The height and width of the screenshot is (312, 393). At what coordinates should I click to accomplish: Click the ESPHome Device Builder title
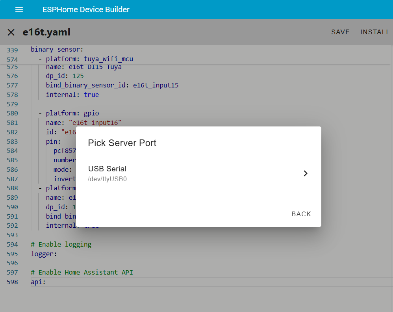[86, 10]
